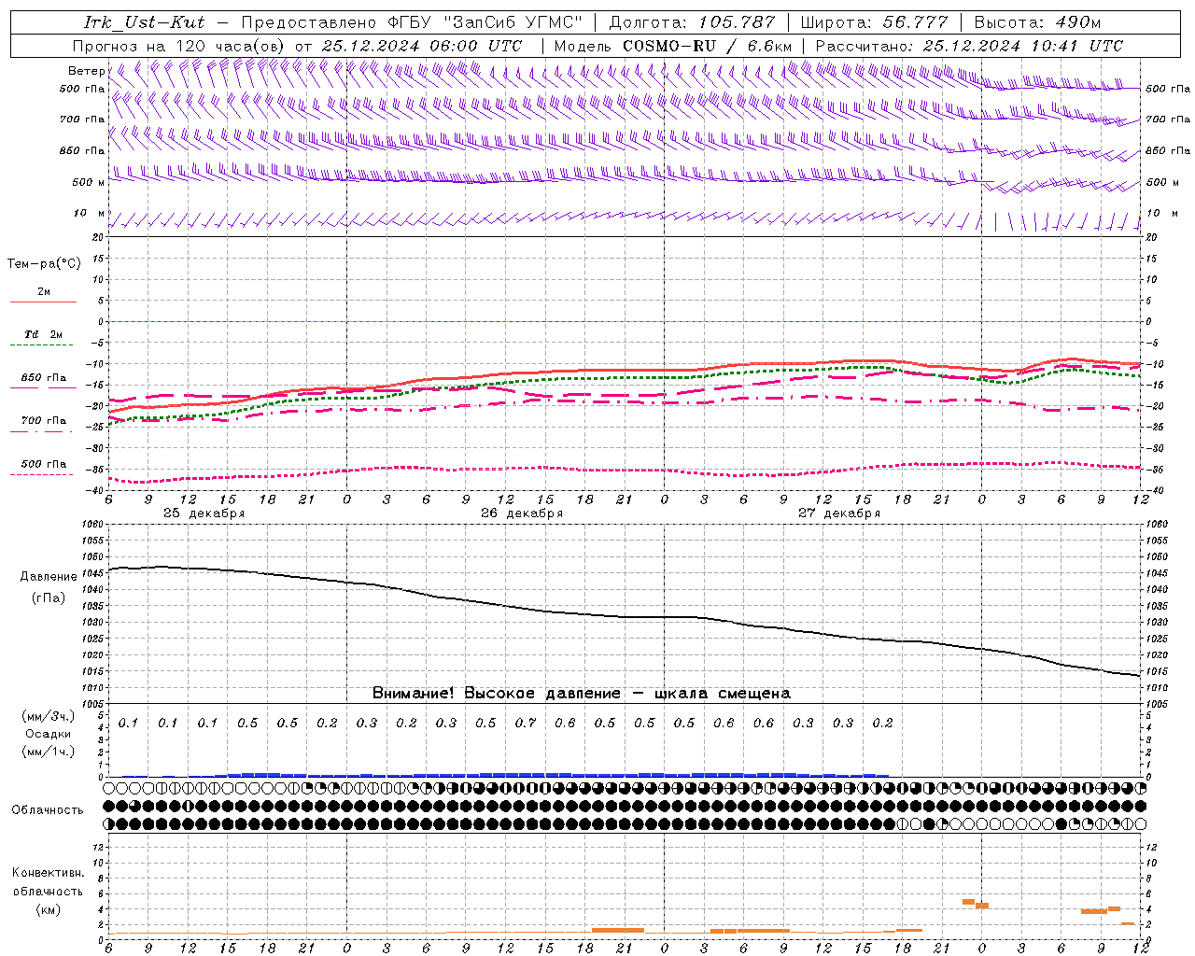Click the (мм/1ч.) precipitation unit label
The width and height of the screenshot is (1195, 956).
tap(49, 752)
